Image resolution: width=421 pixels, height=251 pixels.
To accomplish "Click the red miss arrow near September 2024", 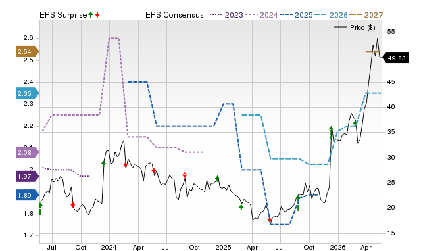I will click(x=184, y=175).
